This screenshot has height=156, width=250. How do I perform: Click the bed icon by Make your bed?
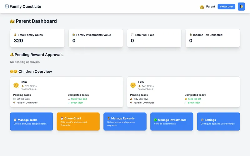point(69,99)
